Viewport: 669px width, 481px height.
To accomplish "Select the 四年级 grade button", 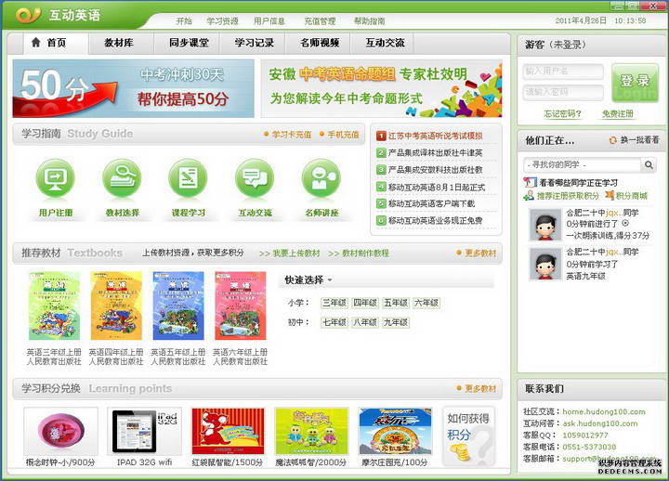I will pyautogui.click(x=365, y=303).
